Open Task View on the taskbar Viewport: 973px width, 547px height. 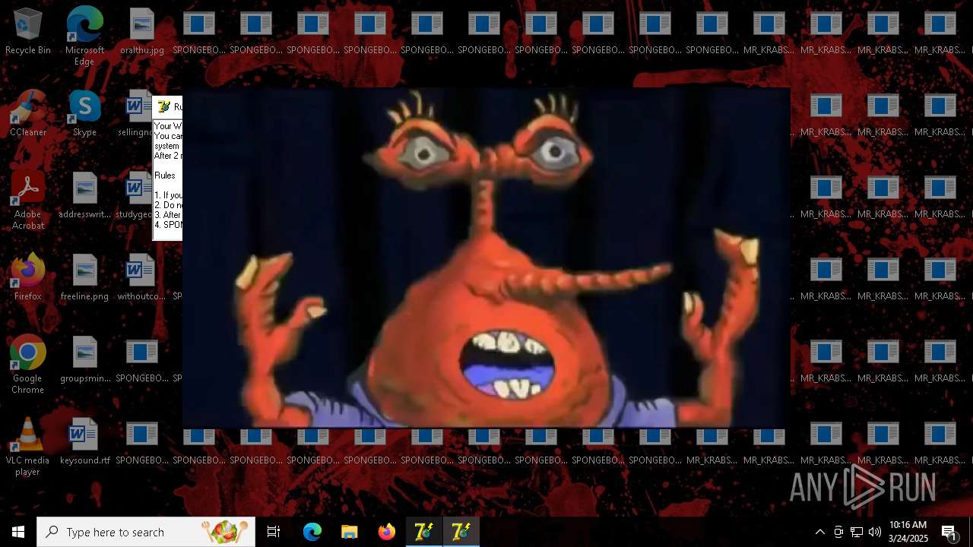click(274, 532)
